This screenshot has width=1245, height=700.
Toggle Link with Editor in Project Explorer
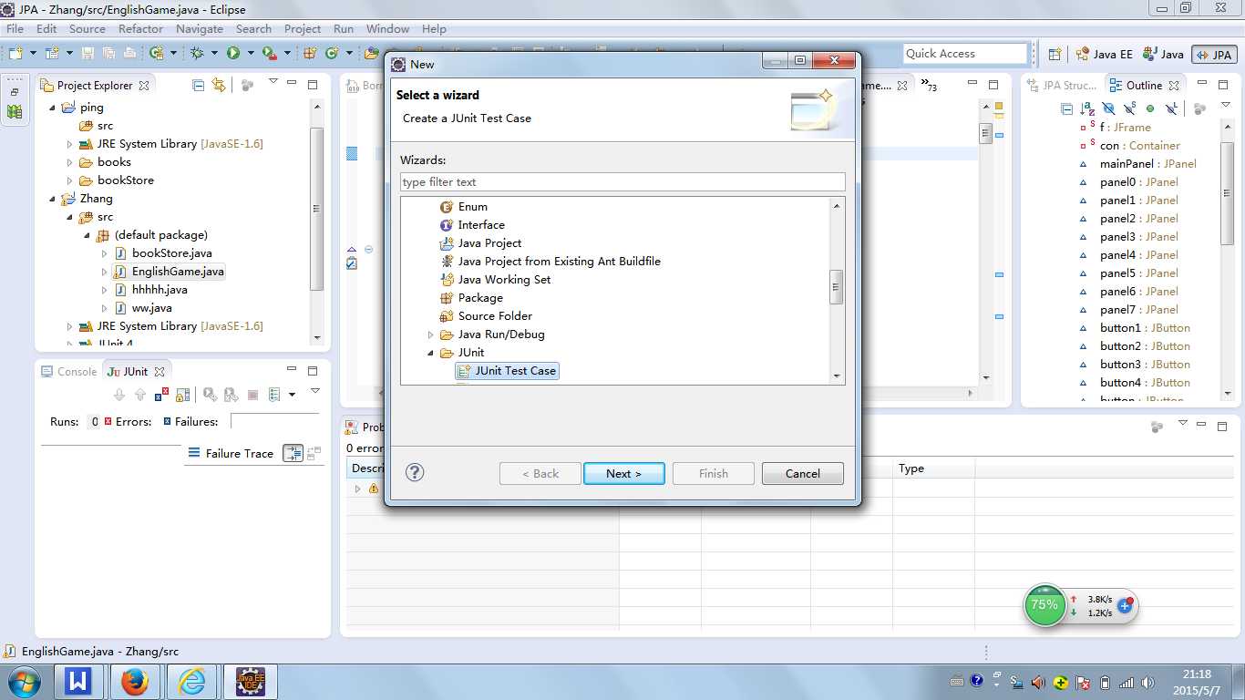[219, 85]
